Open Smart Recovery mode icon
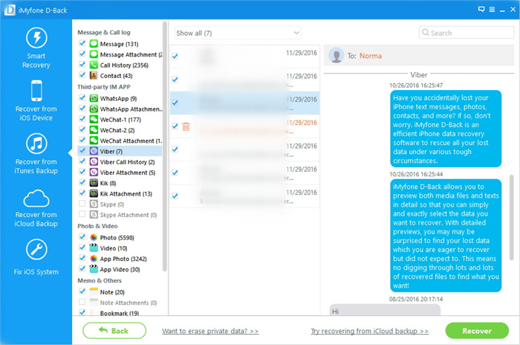Image resolution: width=520 pixels, height=345 pixels. pyautogui.click(x=36, y=37)
